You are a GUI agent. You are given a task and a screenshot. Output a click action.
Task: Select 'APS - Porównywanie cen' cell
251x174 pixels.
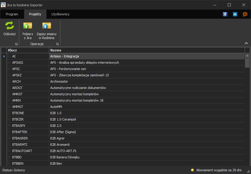(x=147, y=69)
